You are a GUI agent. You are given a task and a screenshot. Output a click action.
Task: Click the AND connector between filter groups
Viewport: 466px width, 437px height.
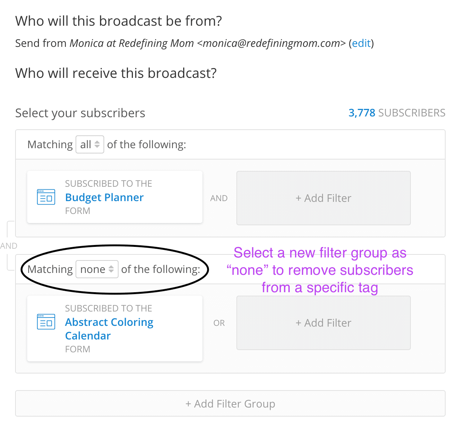point(9,246)
